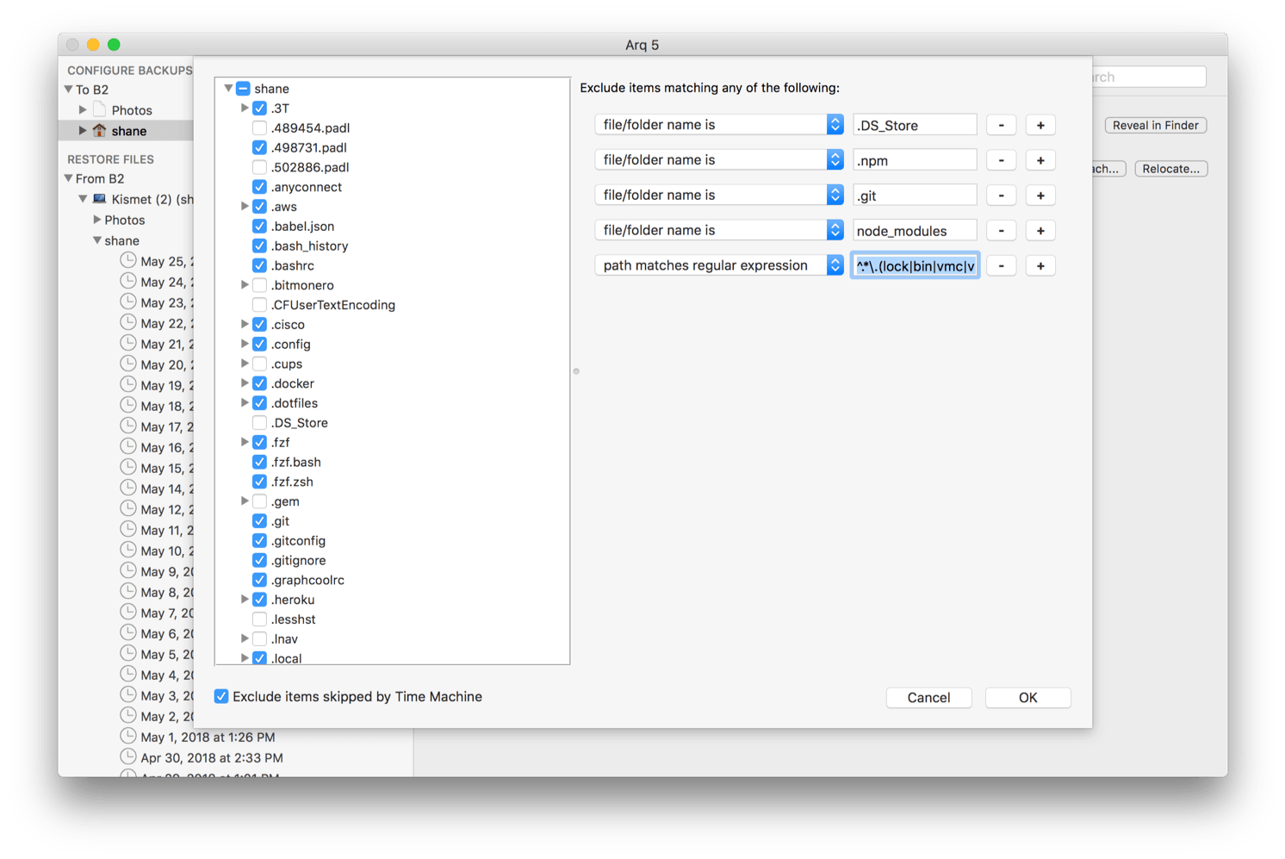Screen dimensions: 1285x859
Task: Expand the Kismet (2) computer in sidebar
Action: coord(84,199)
